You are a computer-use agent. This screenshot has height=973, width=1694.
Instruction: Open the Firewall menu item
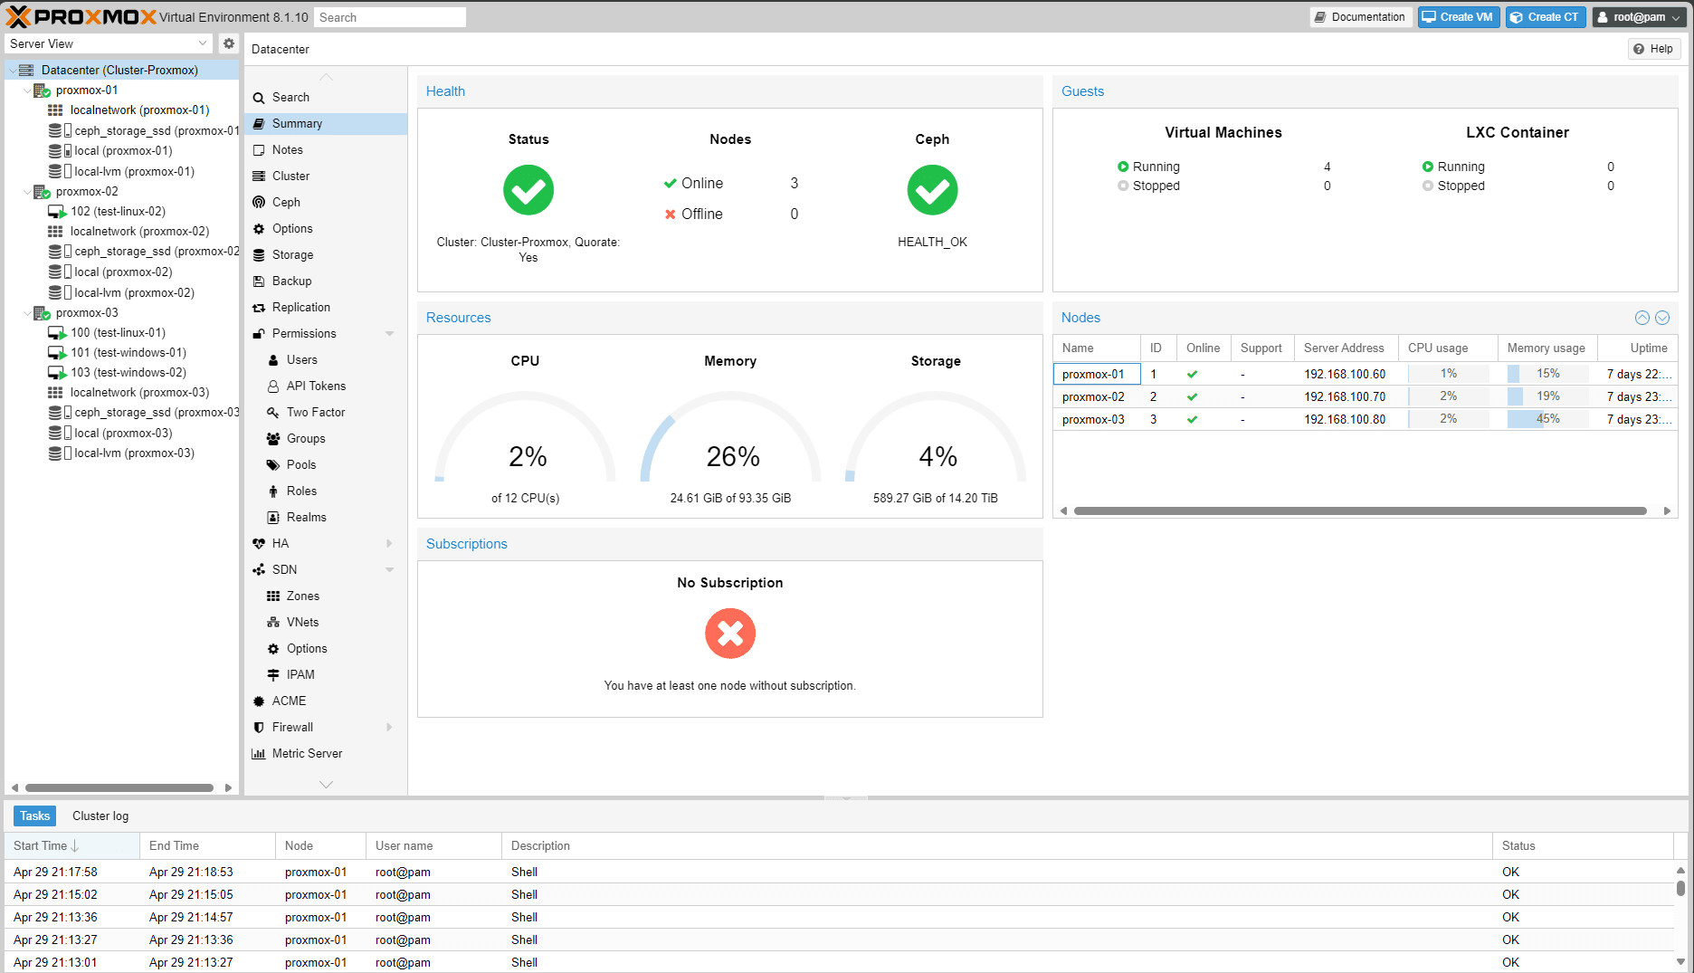tap(326, 728)
